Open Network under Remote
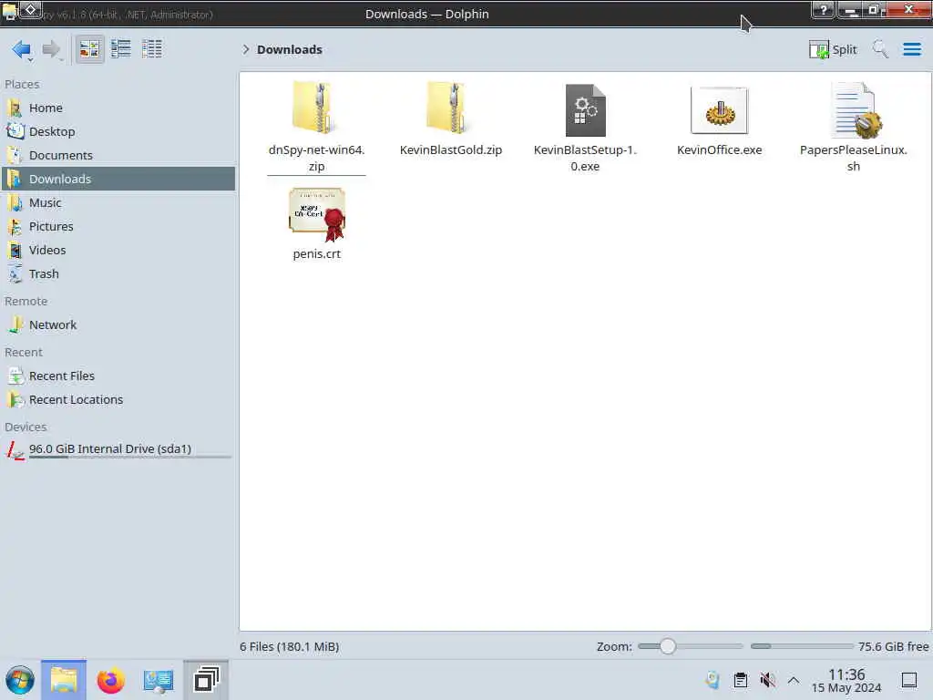 [x=118, y=325]
